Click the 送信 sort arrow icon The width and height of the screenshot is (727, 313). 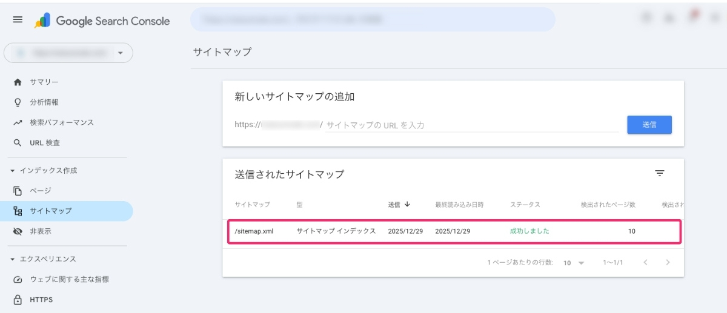407,204
